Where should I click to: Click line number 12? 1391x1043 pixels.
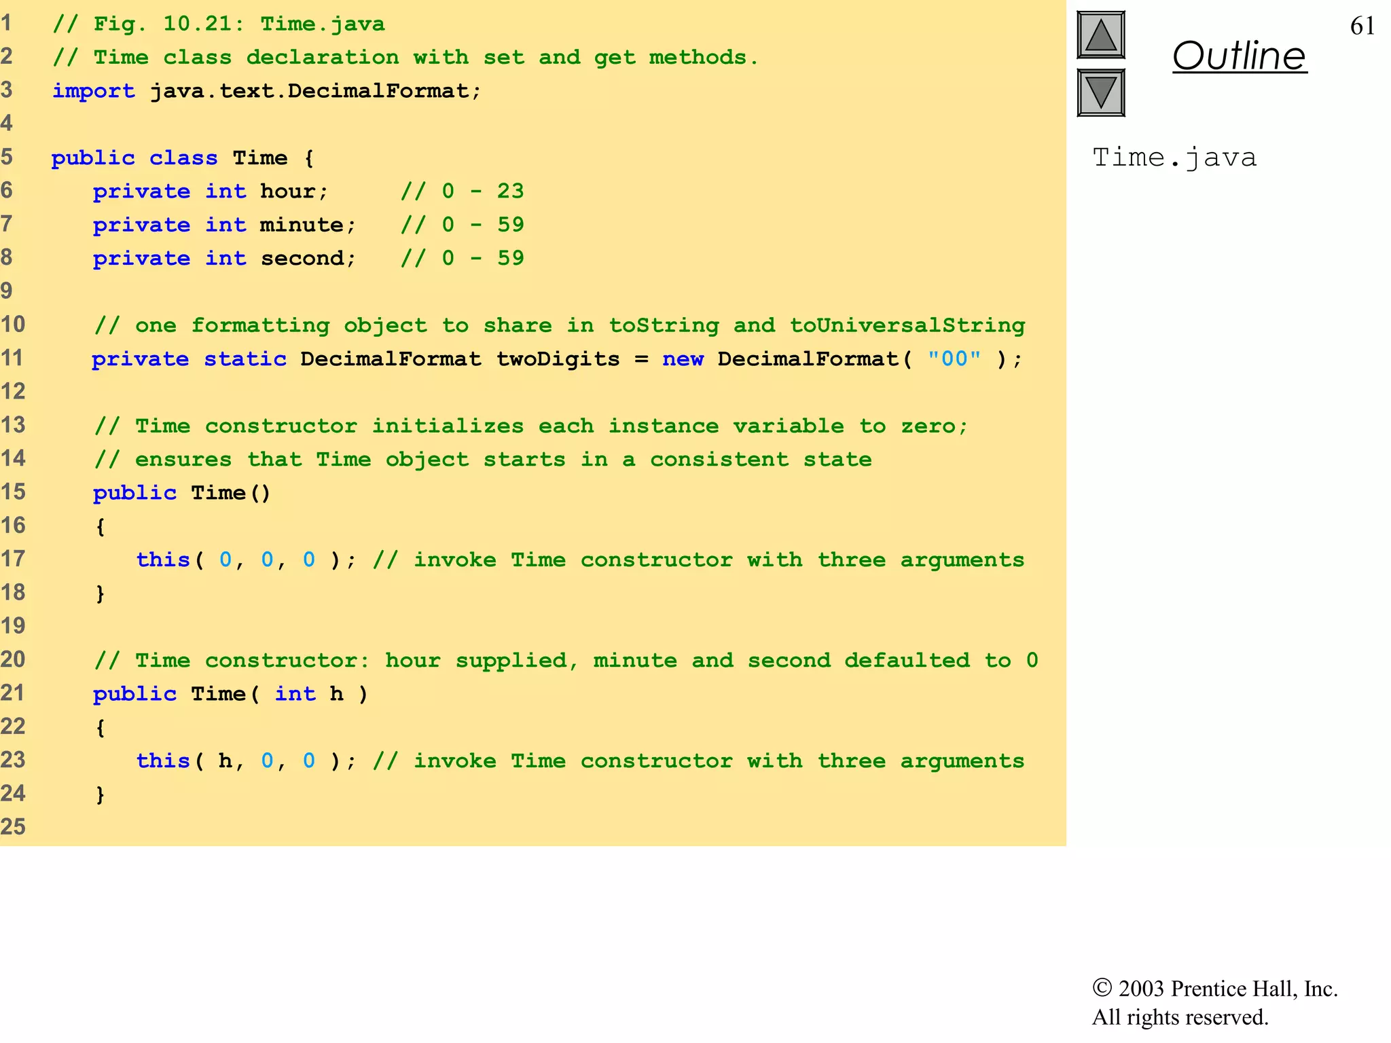pos(13,392)
